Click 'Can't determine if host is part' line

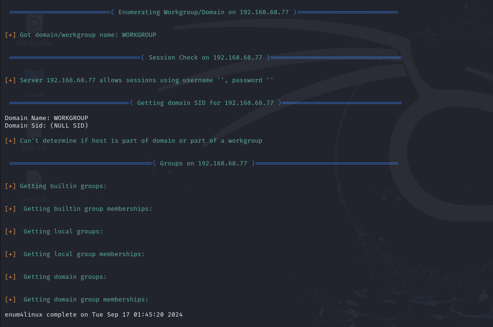pos(134,141)
